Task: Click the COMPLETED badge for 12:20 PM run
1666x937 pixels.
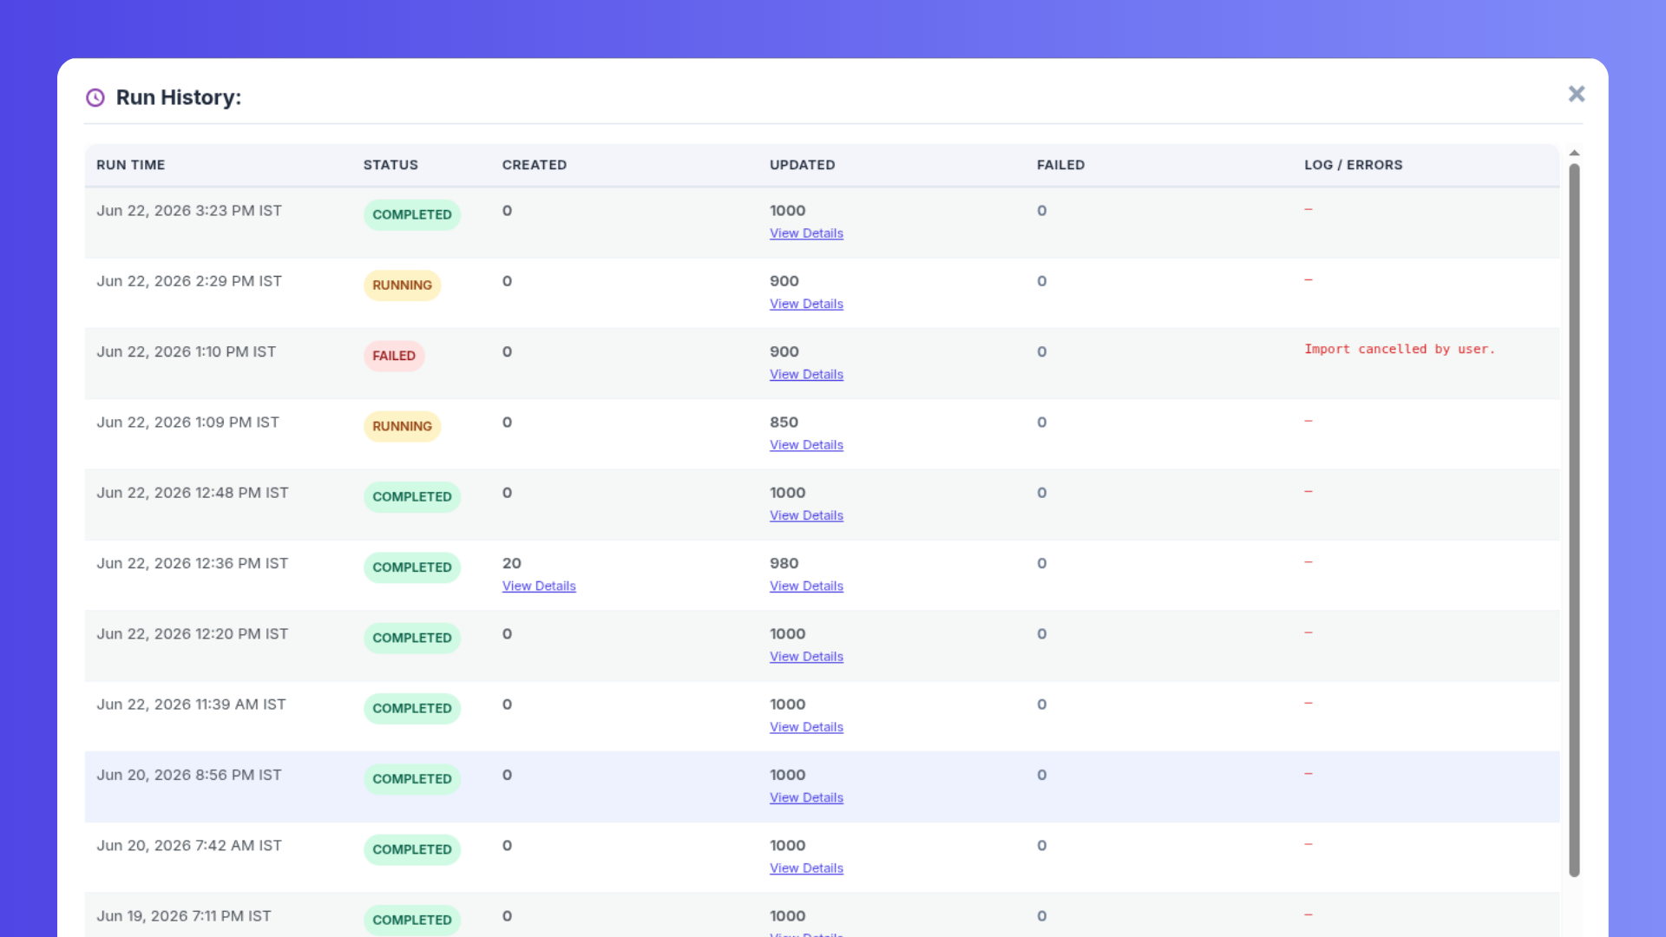Action: point(412,638)
